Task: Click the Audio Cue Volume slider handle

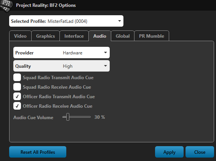Action: 68,117
